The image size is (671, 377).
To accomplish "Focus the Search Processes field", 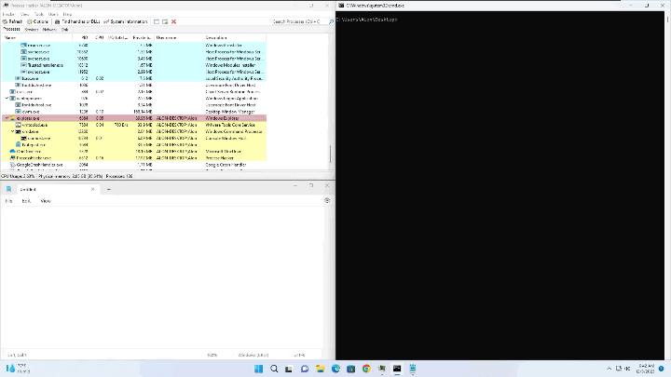I will [299, 21].
